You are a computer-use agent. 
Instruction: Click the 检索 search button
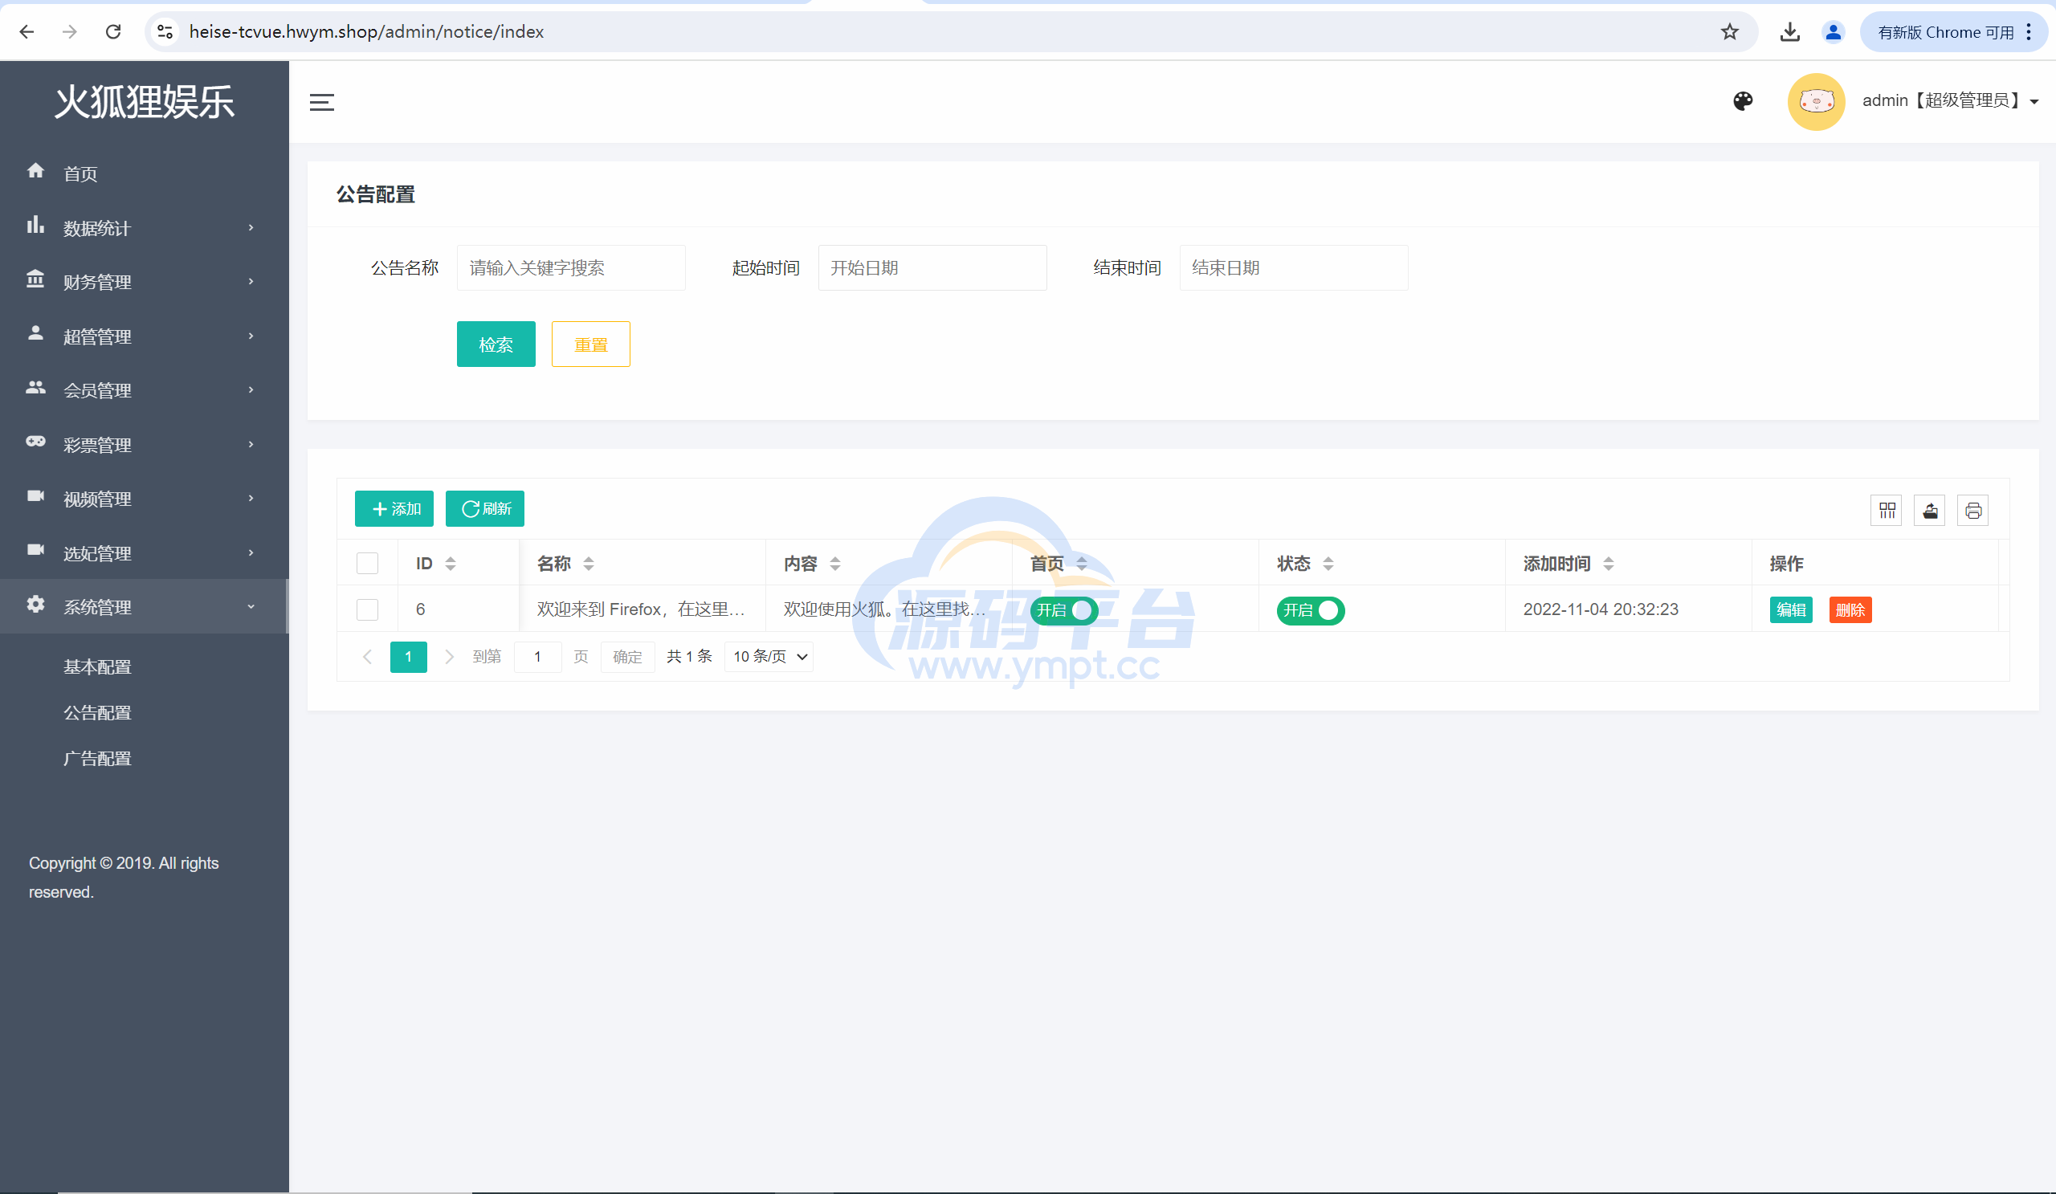click(x=496, y=344)
